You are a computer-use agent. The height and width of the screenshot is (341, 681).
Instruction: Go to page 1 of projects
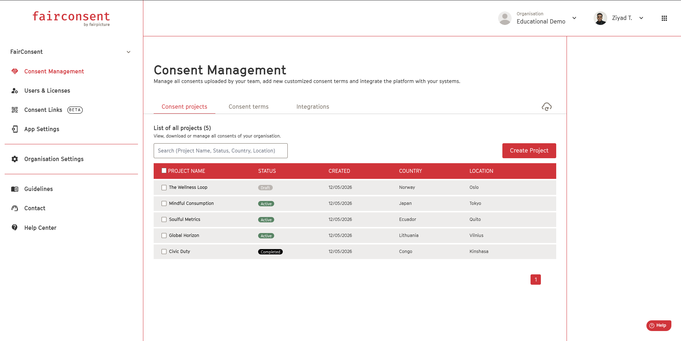(536, 280)
